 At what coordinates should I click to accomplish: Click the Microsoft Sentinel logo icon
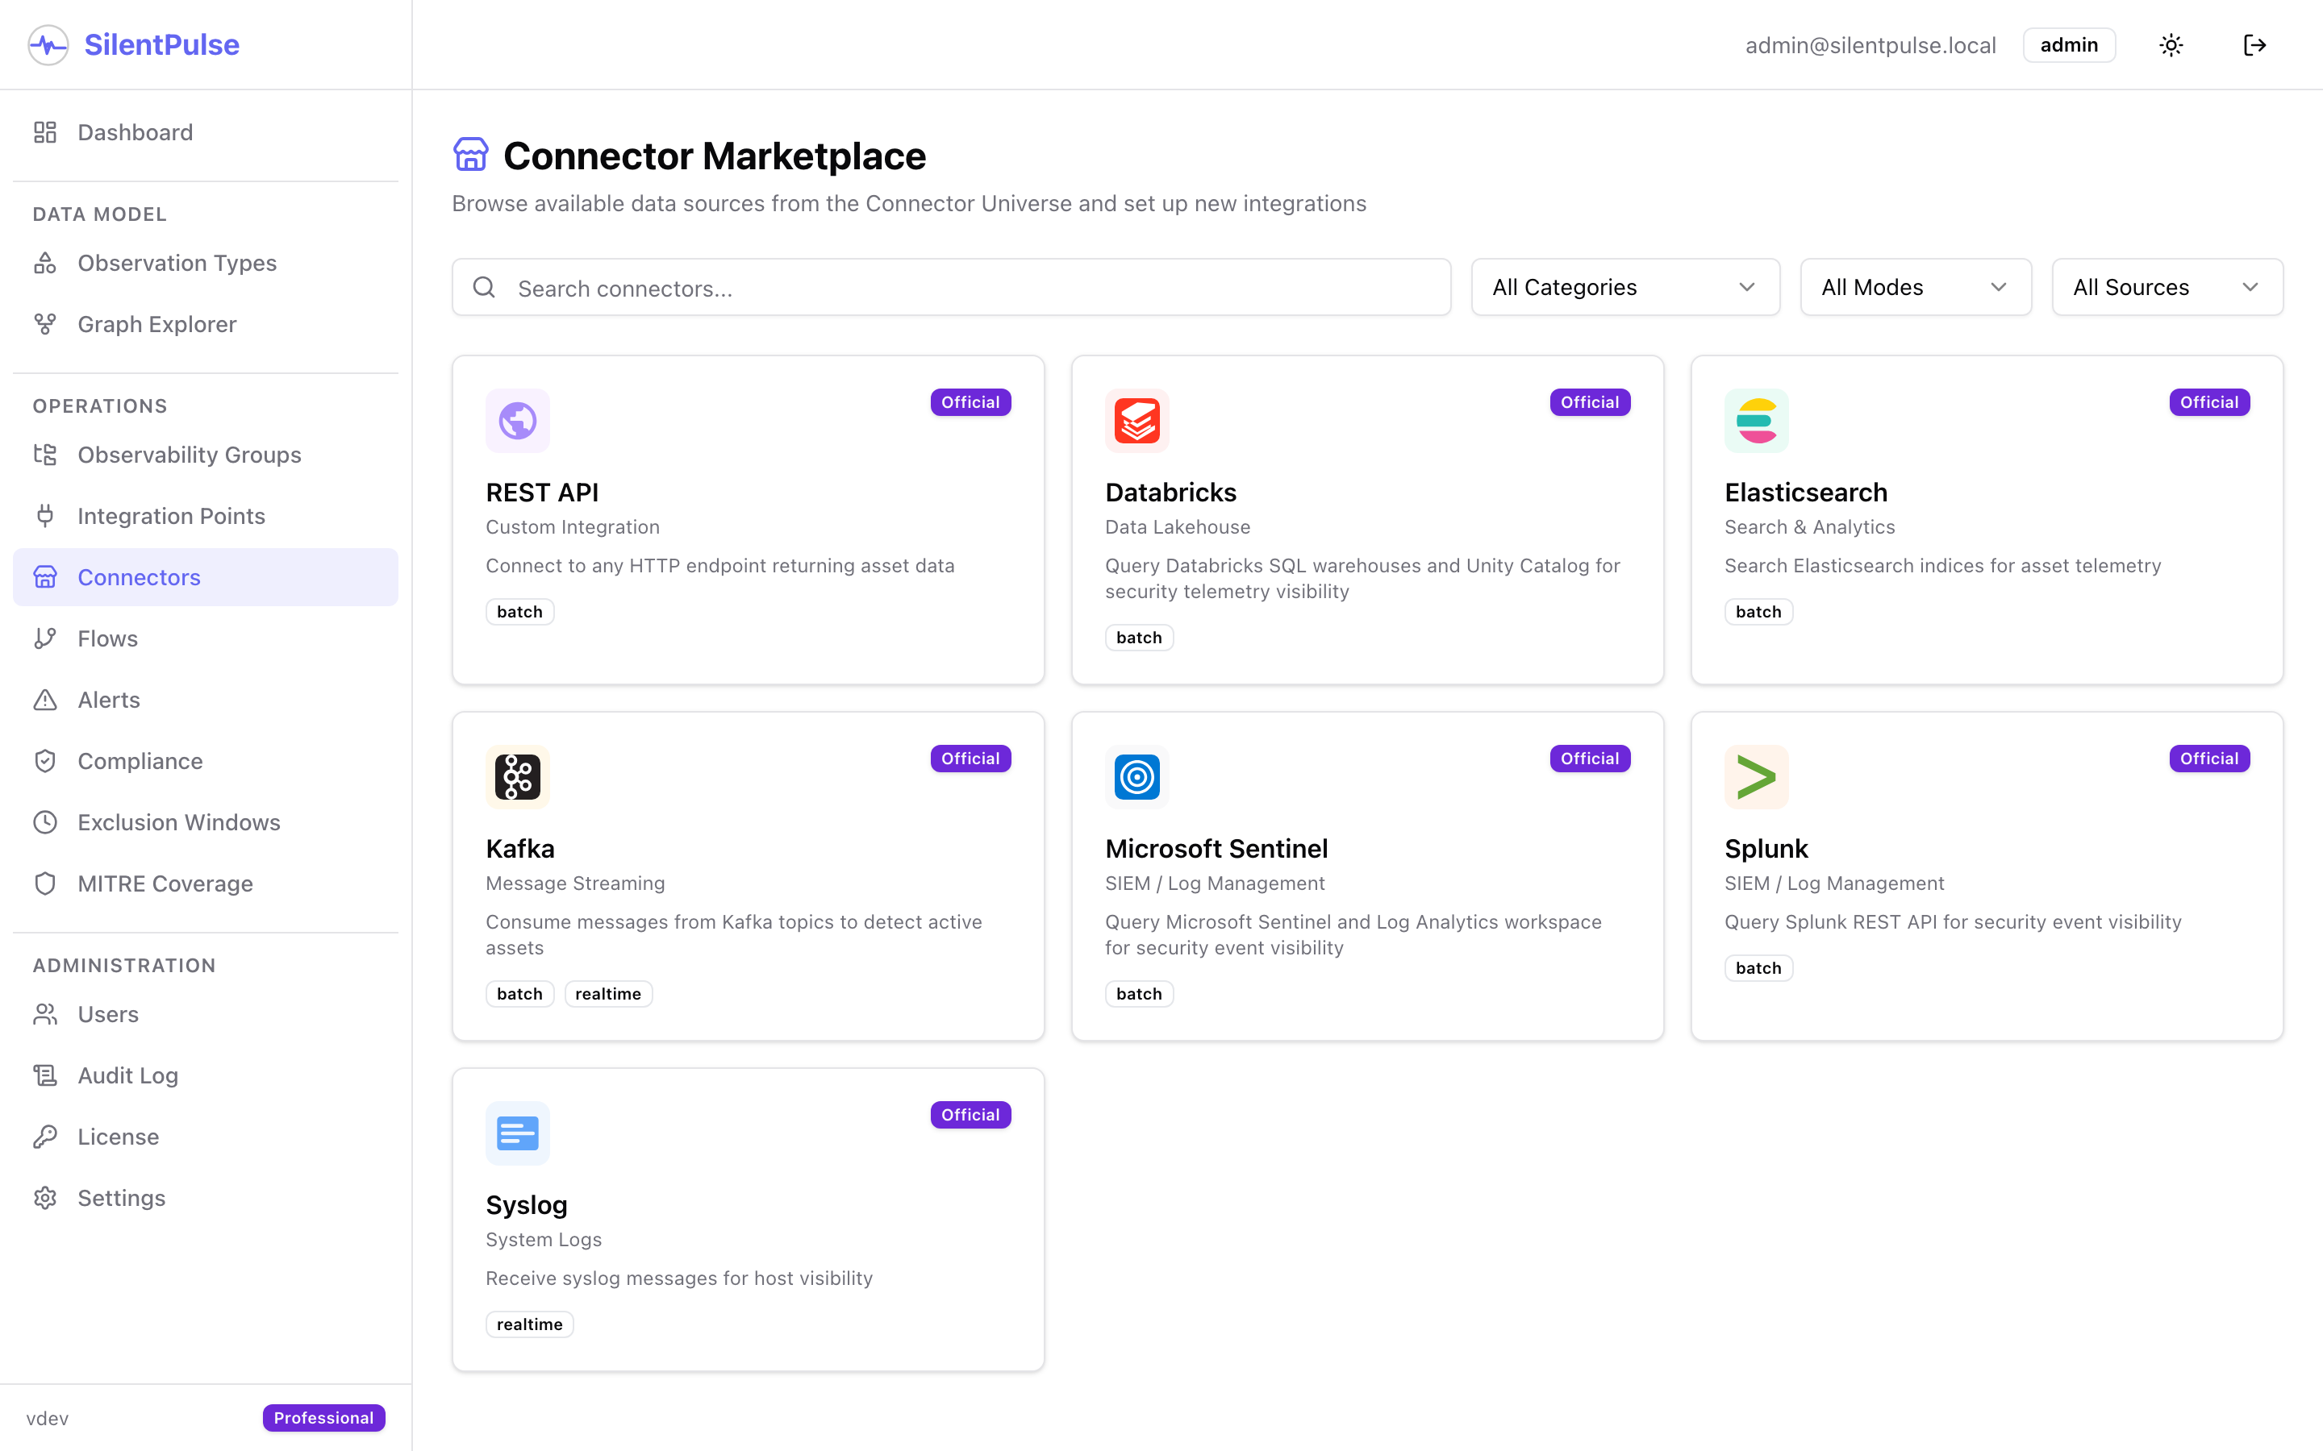1136,776
